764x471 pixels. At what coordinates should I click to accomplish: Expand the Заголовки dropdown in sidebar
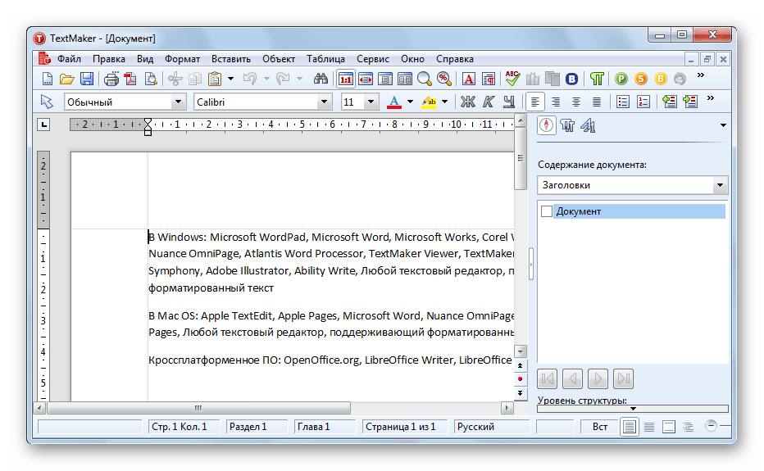pyautogui.click(x=720, y=185)
